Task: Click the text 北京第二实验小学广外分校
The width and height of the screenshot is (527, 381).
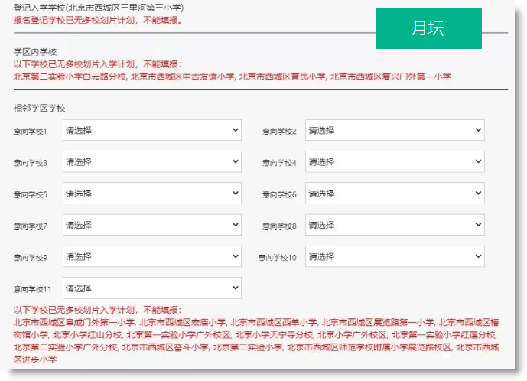Action: click(x=66, y=347)
